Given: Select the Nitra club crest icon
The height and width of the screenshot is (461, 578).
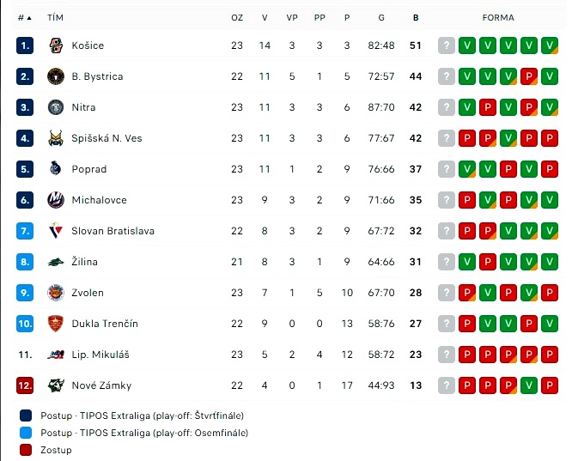Looking at the screenshot, I should pos(56,107).
